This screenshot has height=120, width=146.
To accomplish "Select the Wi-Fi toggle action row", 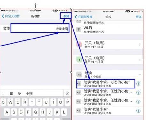I will [108, 30].
